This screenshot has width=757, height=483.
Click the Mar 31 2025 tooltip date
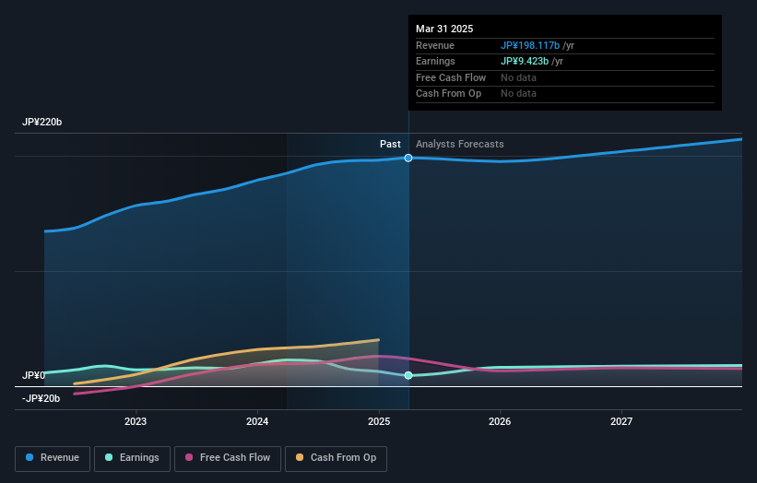[x=444, y=29]
